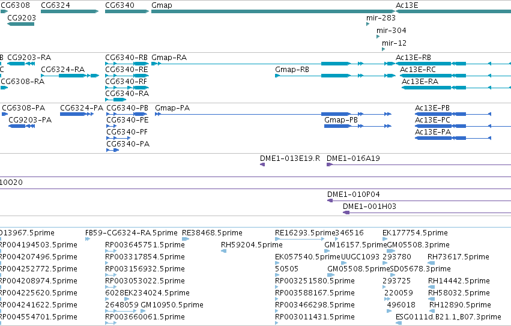Select the CG6324 gene bar

[x=70, y=11]
